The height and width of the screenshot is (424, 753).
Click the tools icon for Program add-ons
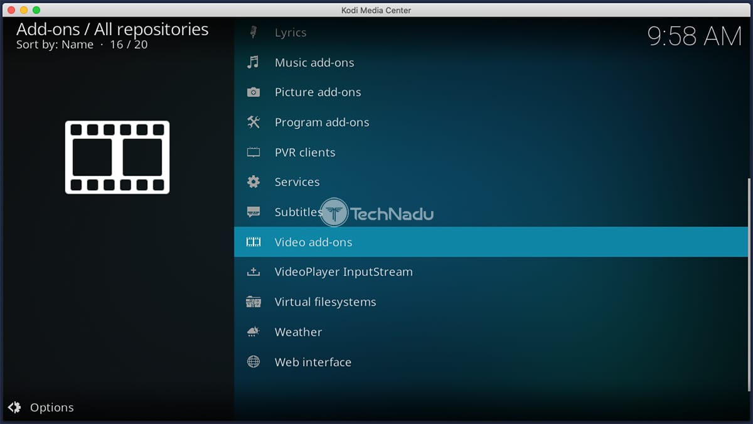coord(254,122)
